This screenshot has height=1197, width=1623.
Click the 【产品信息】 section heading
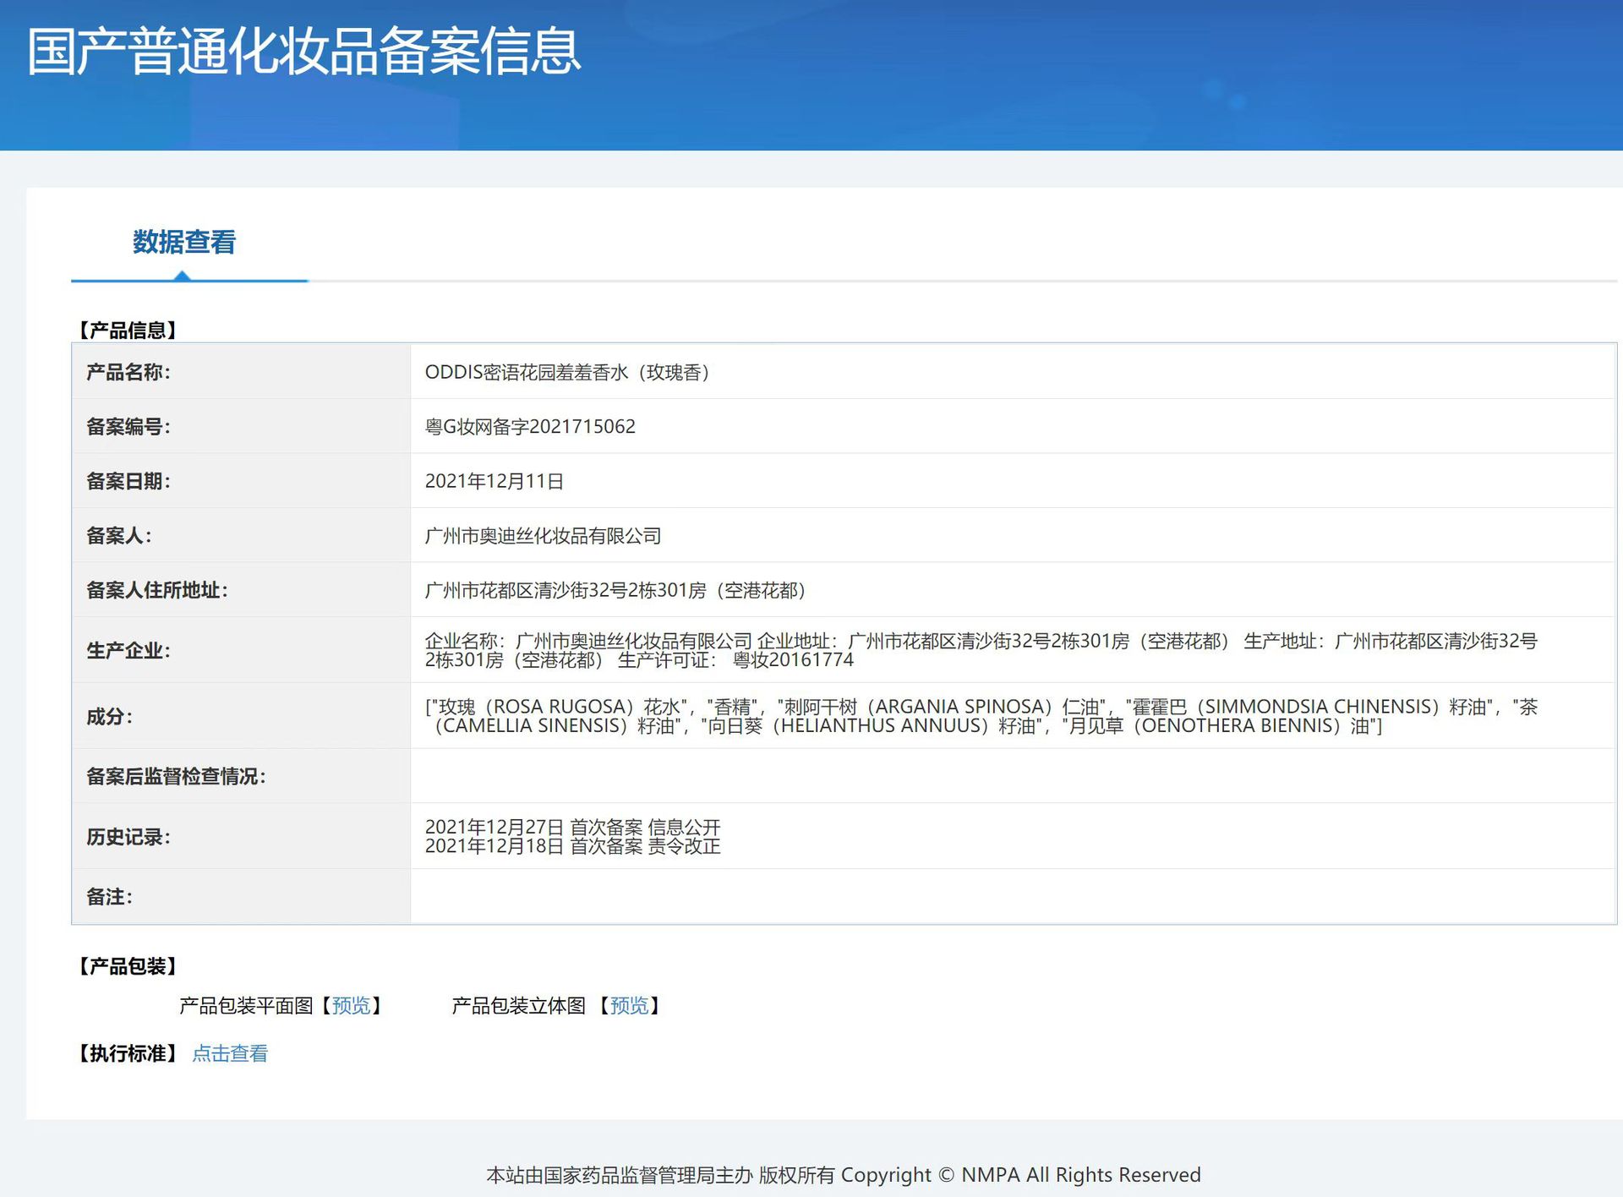tap(128, 331)
